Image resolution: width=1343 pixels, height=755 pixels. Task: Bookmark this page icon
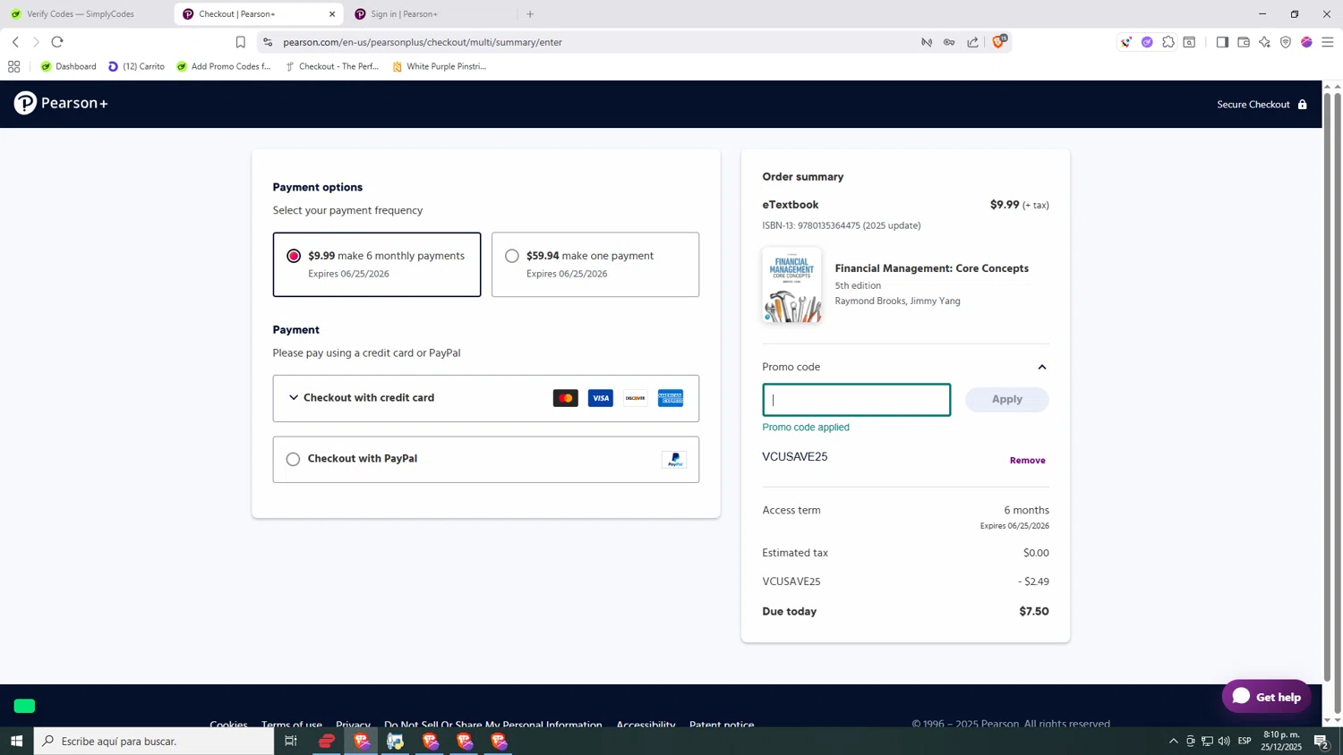pos(240,42)
